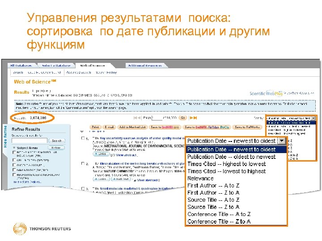
Task: Open the small Sort by dropdown arrow
Action: click(313, 118)
